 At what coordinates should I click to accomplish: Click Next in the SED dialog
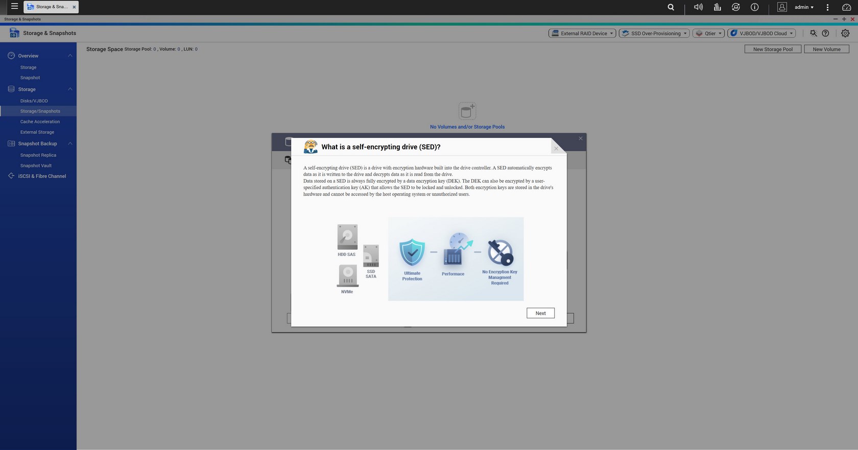pyautogui.click(x=540, y=313)
